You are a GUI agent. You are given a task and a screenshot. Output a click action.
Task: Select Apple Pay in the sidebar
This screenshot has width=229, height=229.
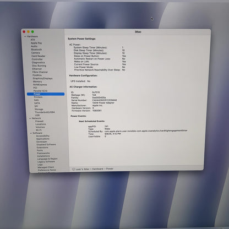click(36, 43)
